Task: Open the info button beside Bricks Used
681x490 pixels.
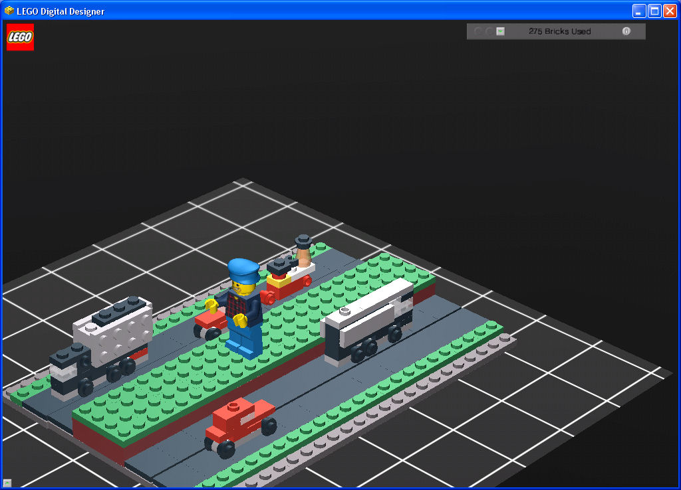Action: (626, 31)
